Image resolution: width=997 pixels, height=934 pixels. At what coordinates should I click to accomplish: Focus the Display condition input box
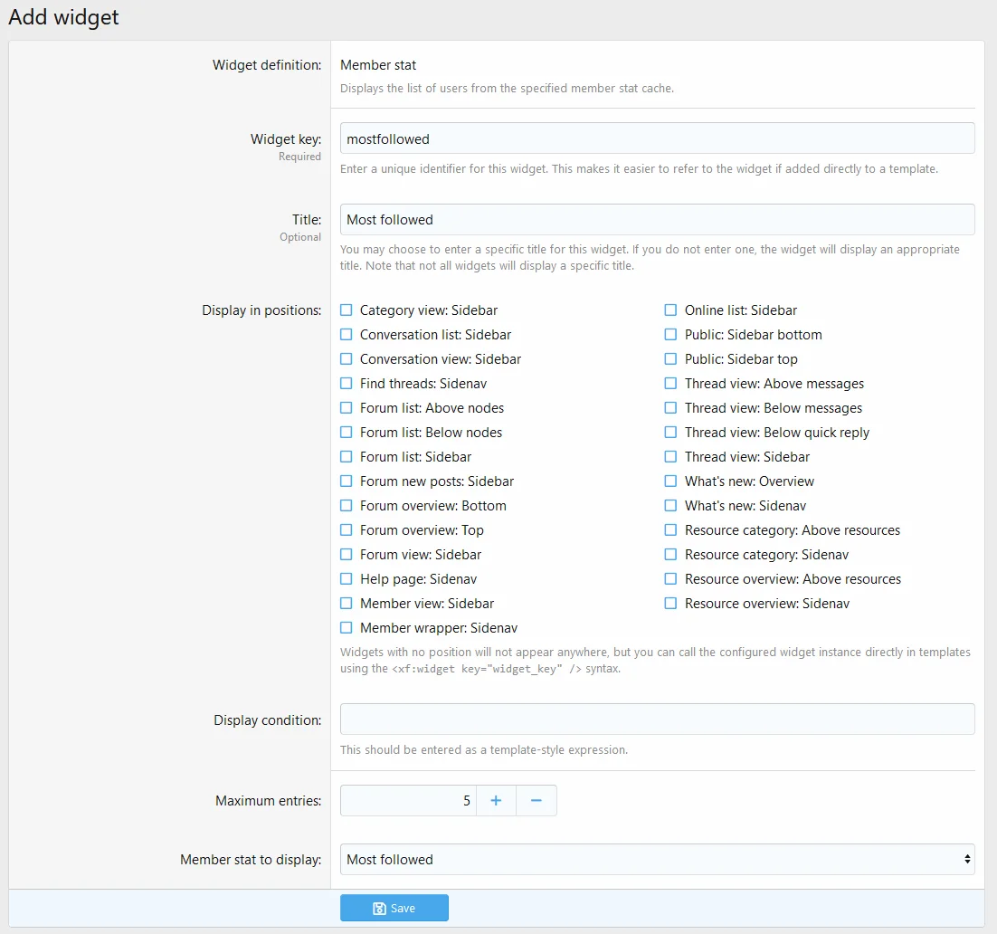(657, 719)
